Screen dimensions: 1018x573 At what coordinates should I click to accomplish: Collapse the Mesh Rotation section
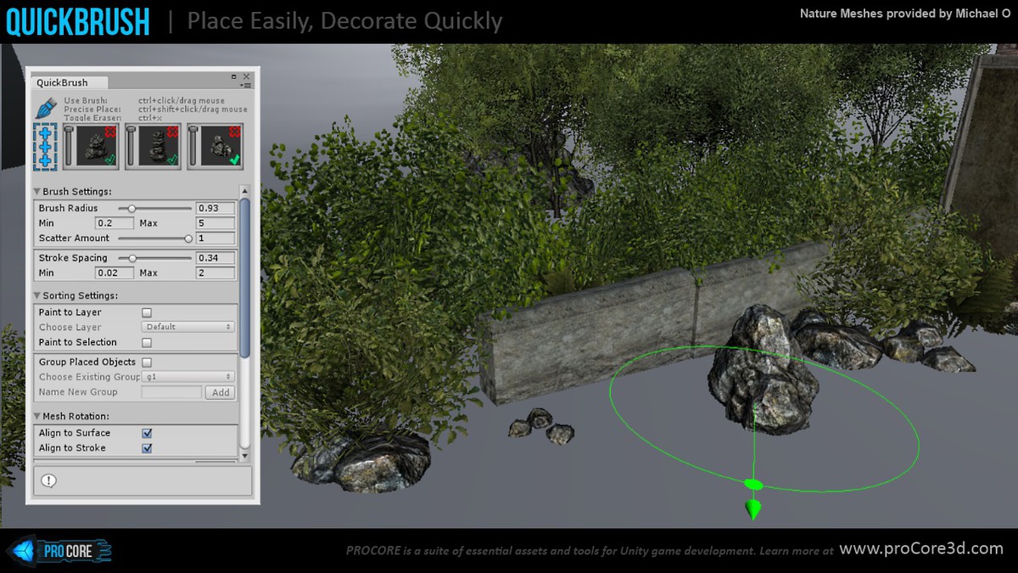point(37,416)
